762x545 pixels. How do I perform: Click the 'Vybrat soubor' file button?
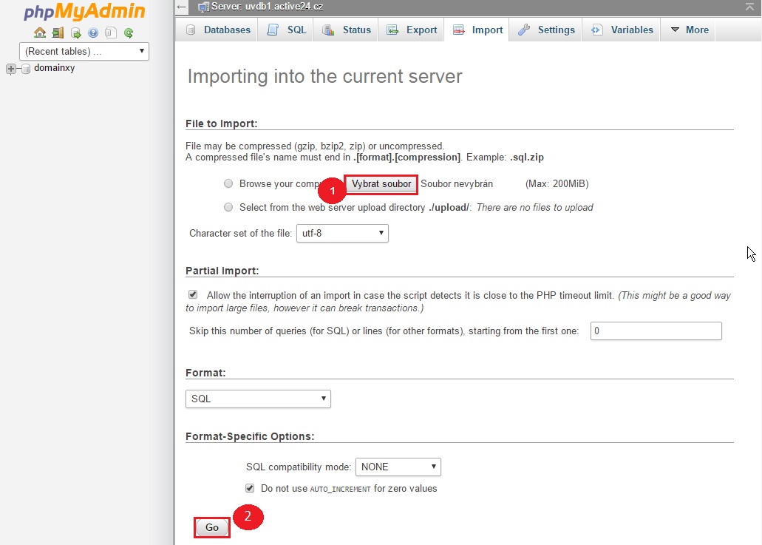pos(381,183)
